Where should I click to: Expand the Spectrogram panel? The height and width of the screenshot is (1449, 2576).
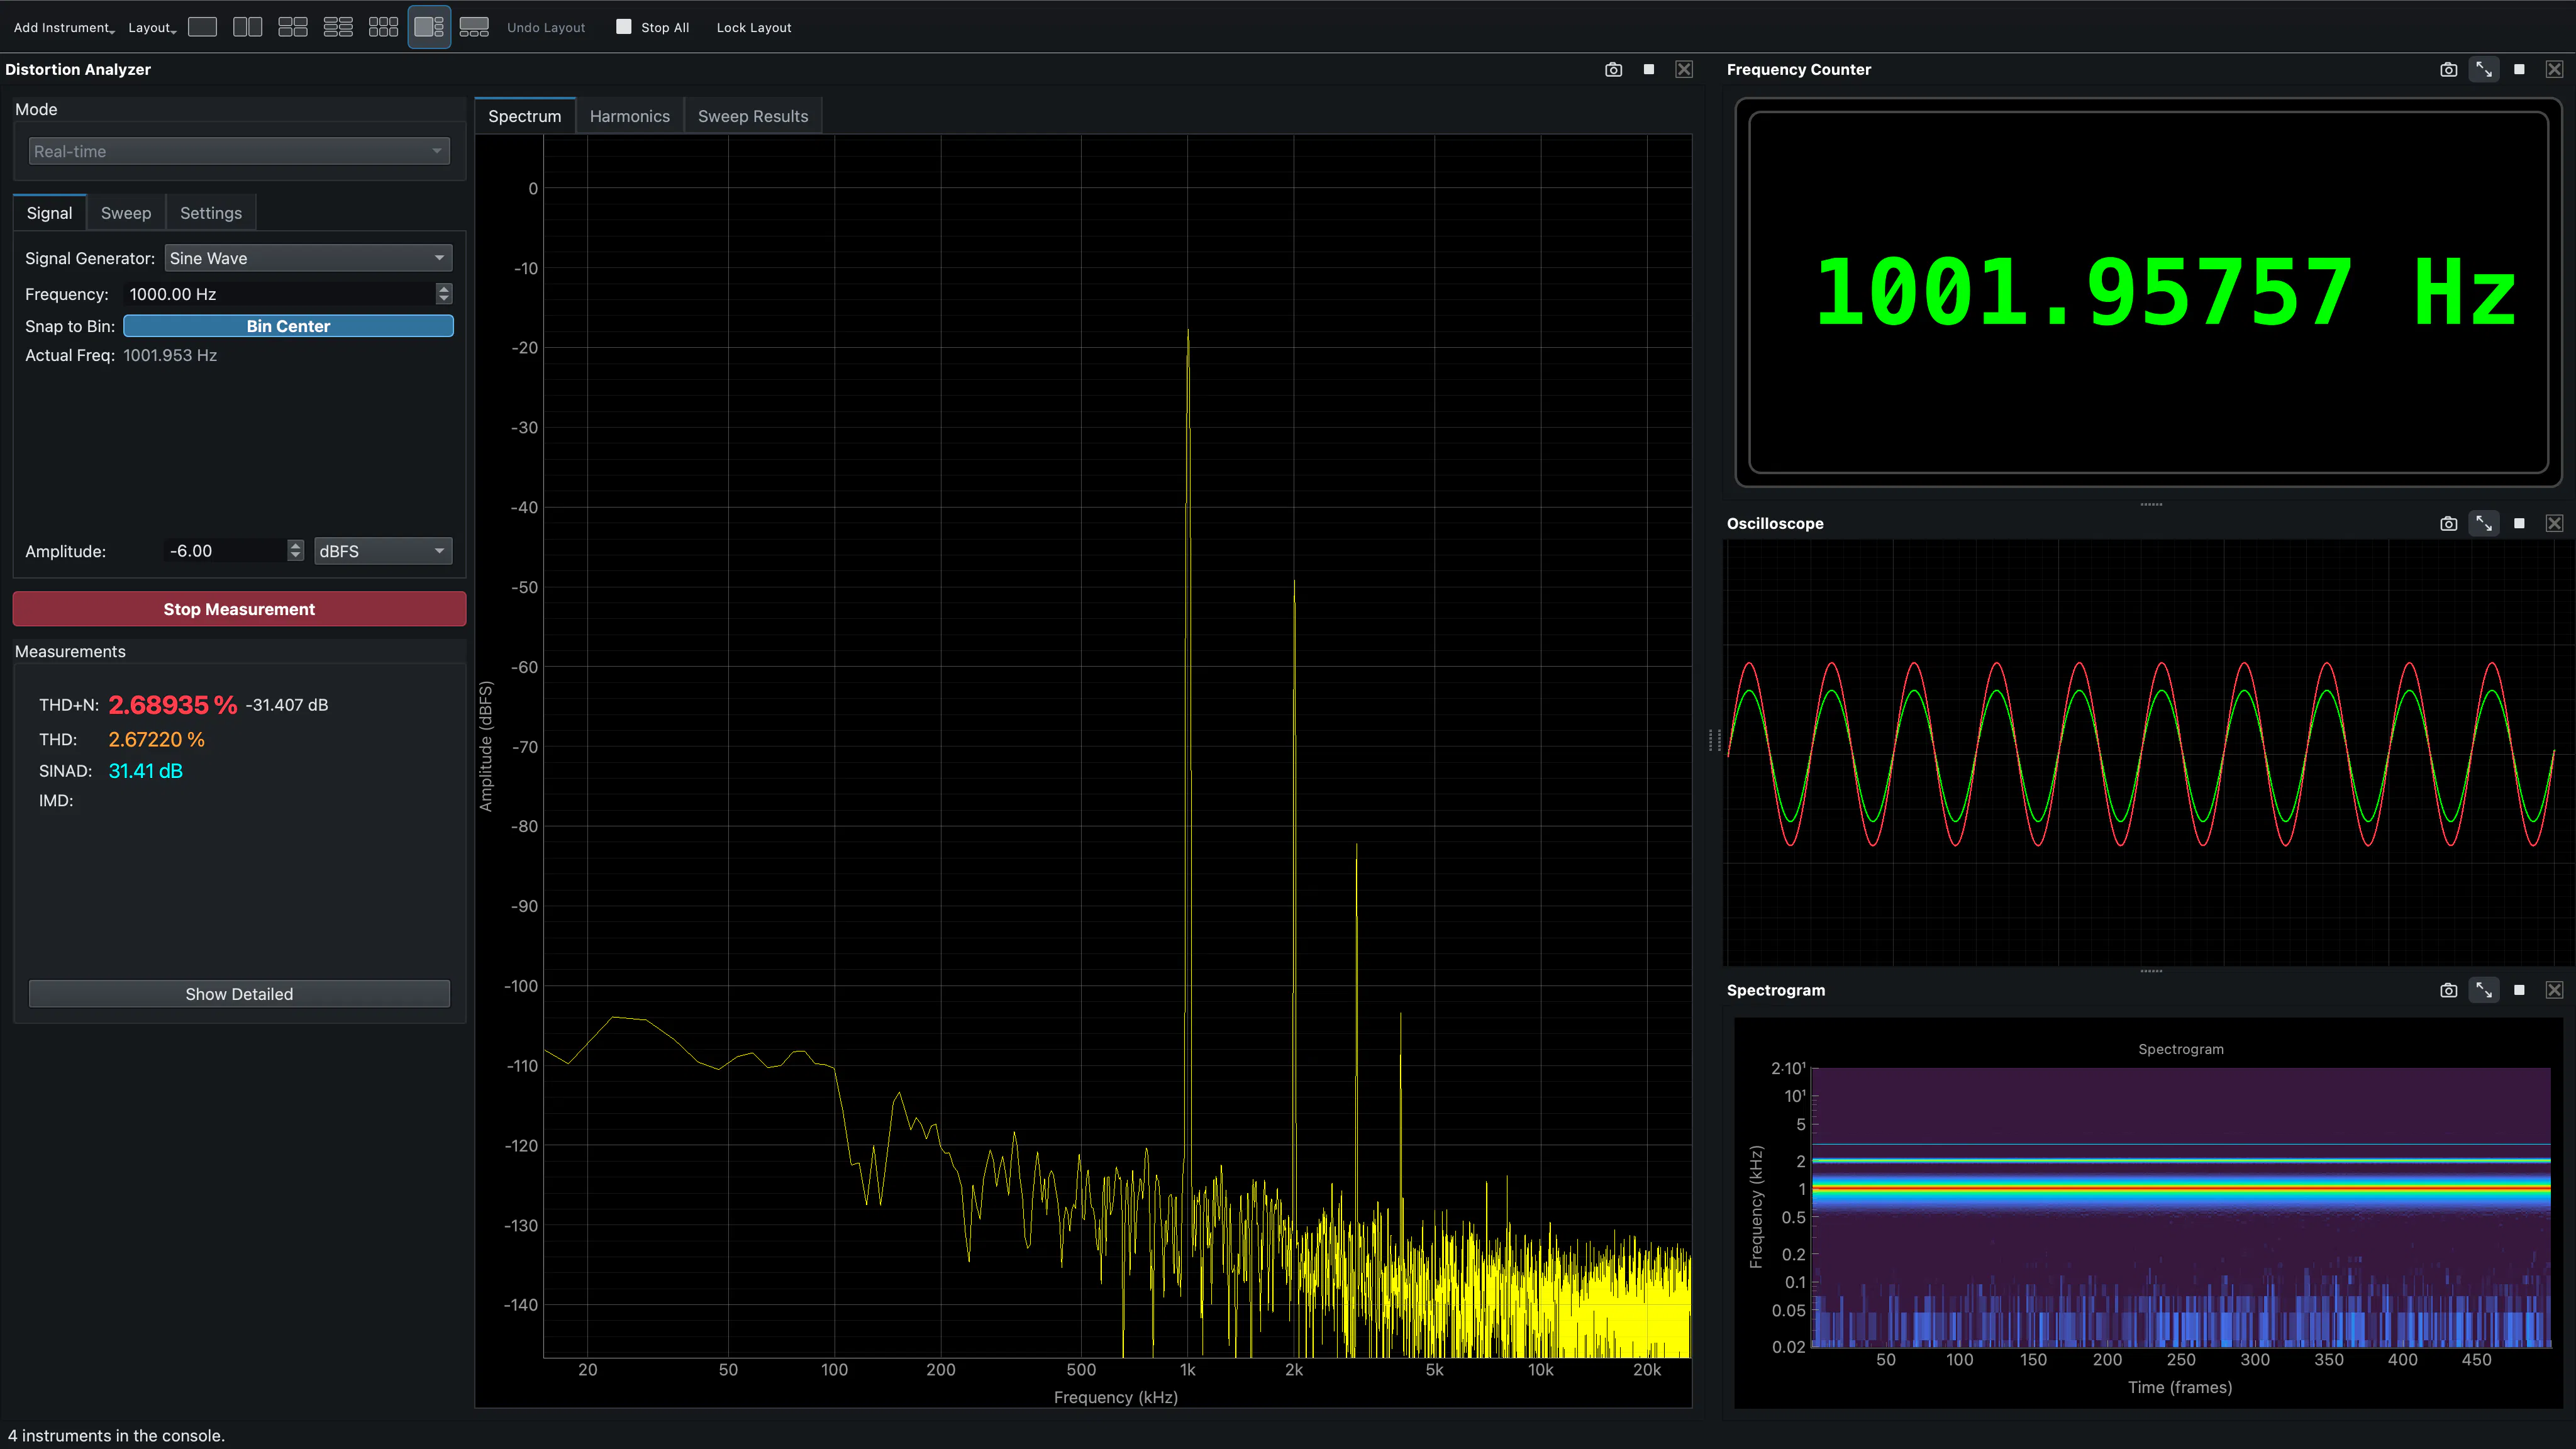pos(2484,990)
